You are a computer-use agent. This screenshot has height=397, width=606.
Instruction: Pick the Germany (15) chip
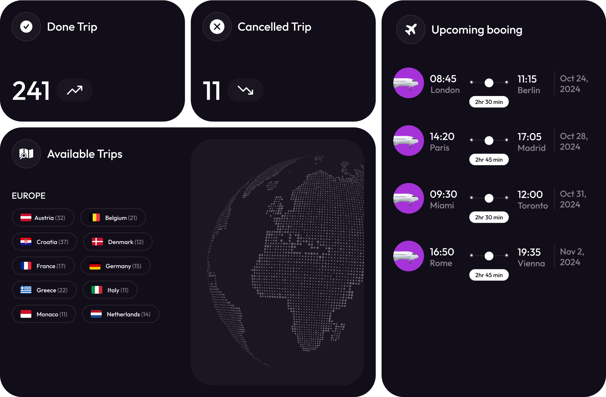point(116,266)
